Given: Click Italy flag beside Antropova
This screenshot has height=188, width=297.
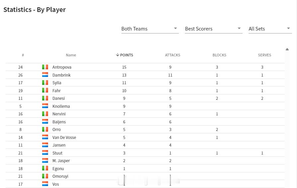Looking at the screenshot, I should pyautogui.click(x=45, y=67).
